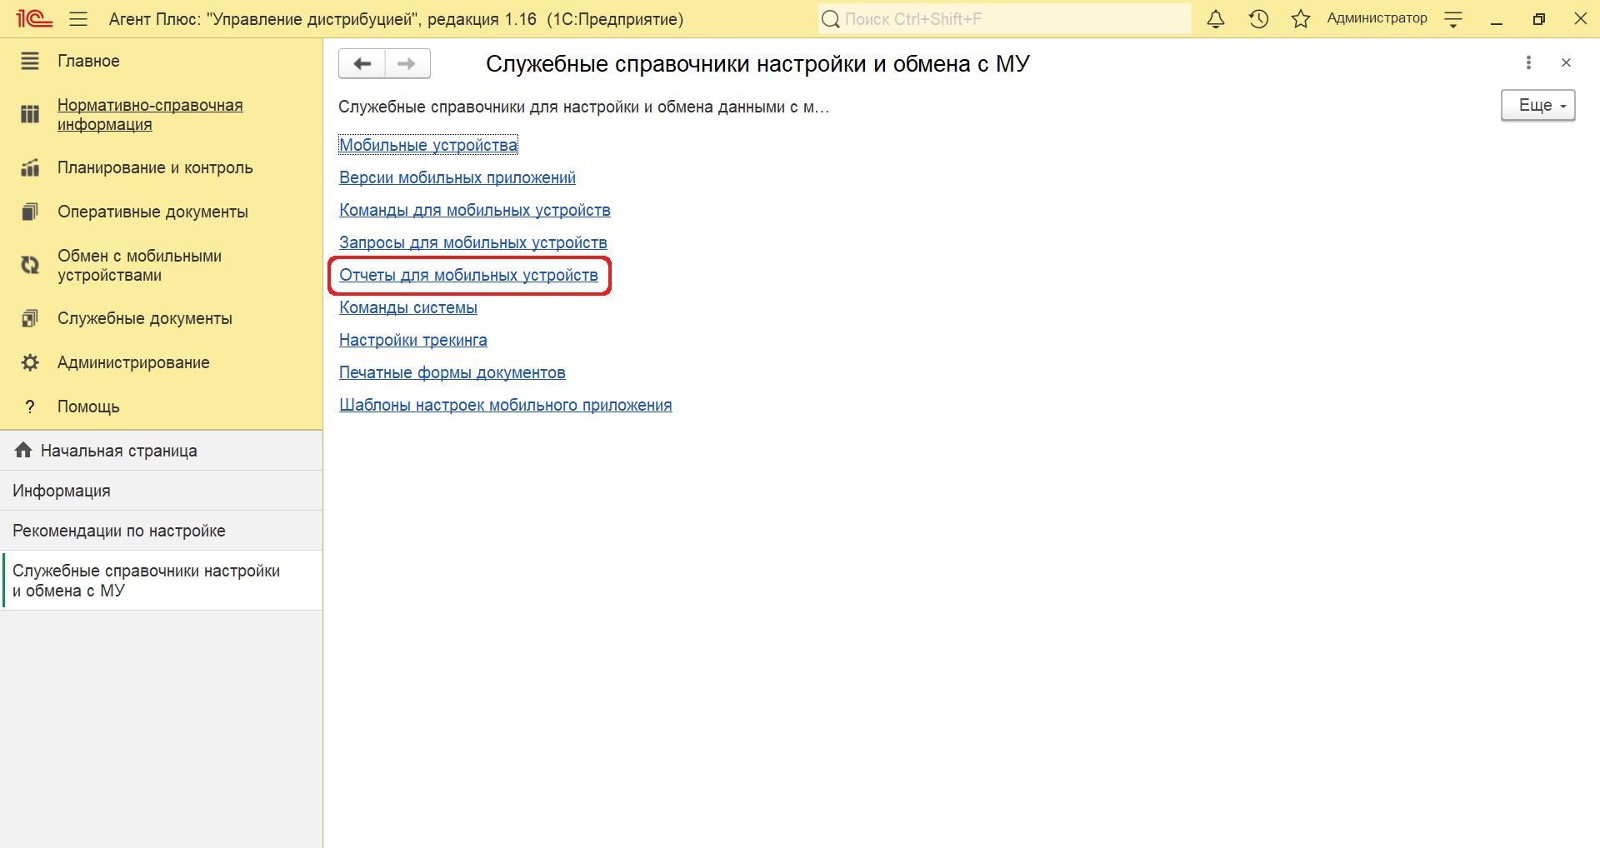Open the 1C logo main menu
This screenshot has width=1600, height=848.
[34, 18]
